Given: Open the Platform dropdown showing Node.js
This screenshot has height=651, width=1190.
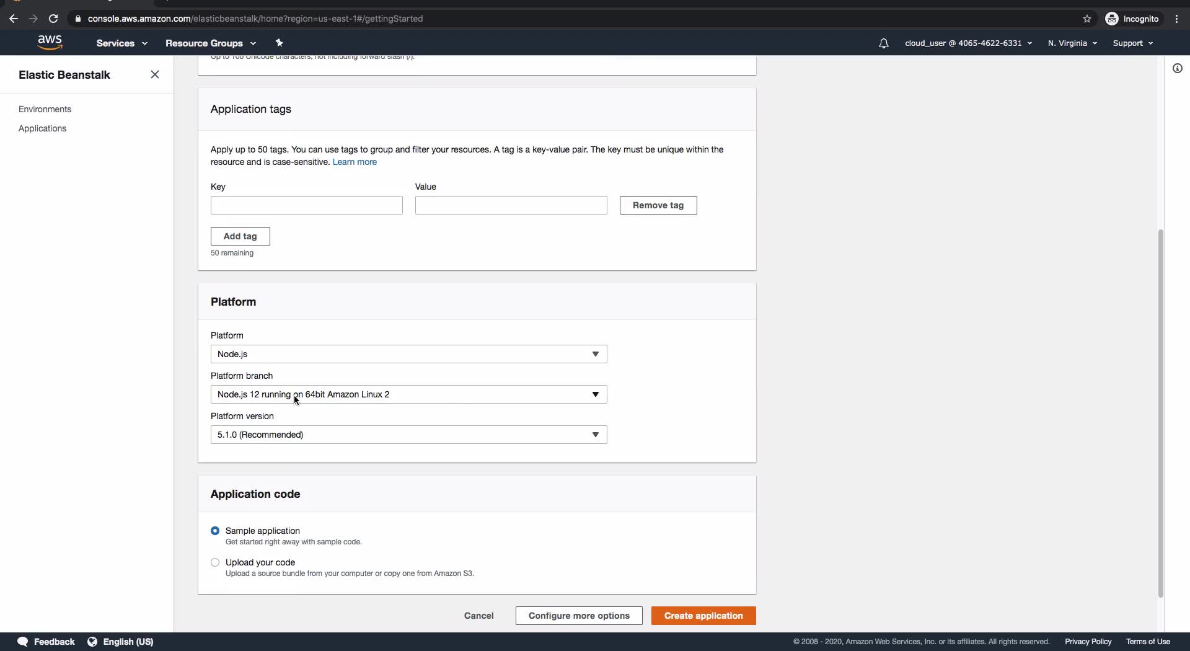Looking at the screenshot, I should point(409,354).
